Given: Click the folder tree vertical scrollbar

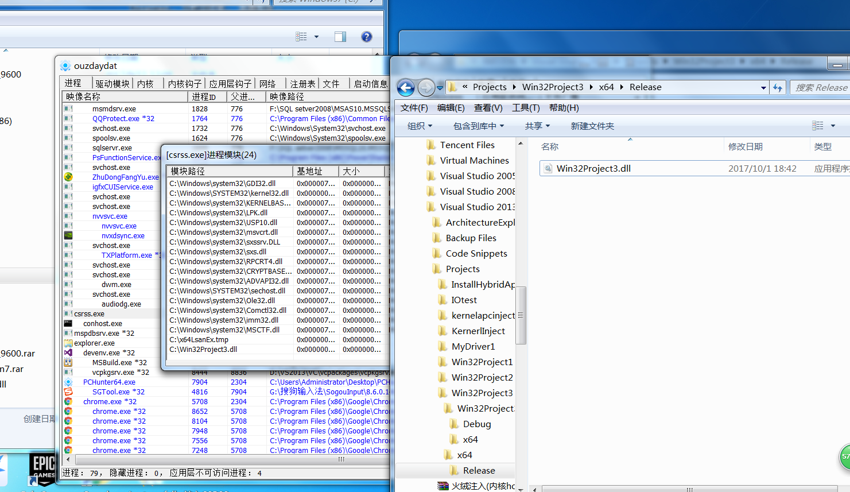Looking at the screenshot, I should pyautogui.click(x=521, y=315).
